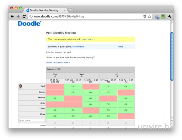The width and height of the screenshot is (182, 140).
Task: Click the Wed 9 column header
Action: [82, 75]
